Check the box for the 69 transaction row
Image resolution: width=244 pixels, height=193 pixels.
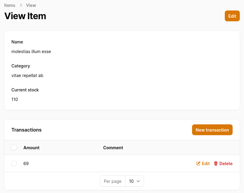click(14, 163)
